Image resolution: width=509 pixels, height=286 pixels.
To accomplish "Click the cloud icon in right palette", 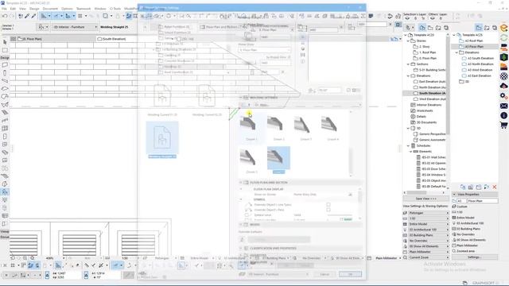I will point(503,86).
